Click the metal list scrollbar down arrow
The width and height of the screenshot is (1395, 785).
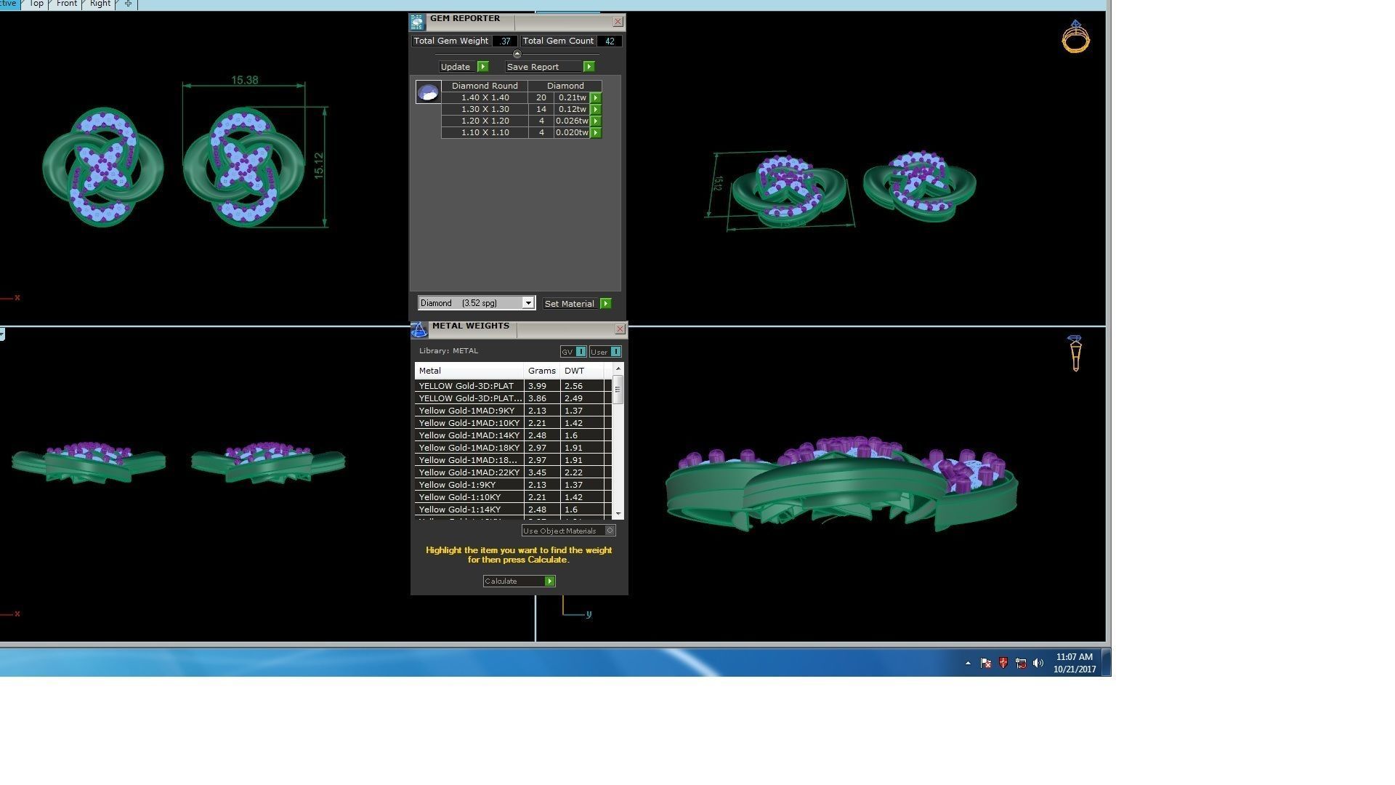pyautogui.click(x=618, y=514)
